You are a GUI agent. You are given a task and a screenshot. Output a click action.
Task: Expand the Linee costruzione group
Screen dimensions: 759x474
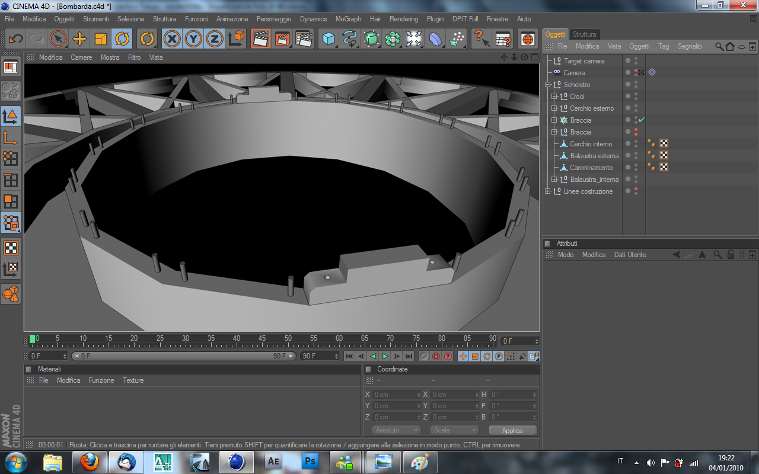(x=548, y=191)
